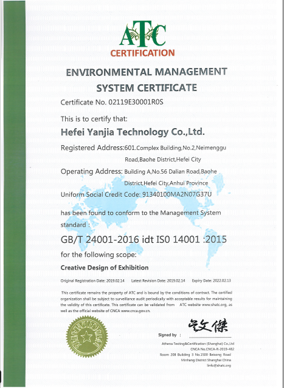Select 'Room 208 Building 3 No.1500 Beisong Road'
Image resolution: width=284 pixels, height=388 pixels.
tap(195, 355)
